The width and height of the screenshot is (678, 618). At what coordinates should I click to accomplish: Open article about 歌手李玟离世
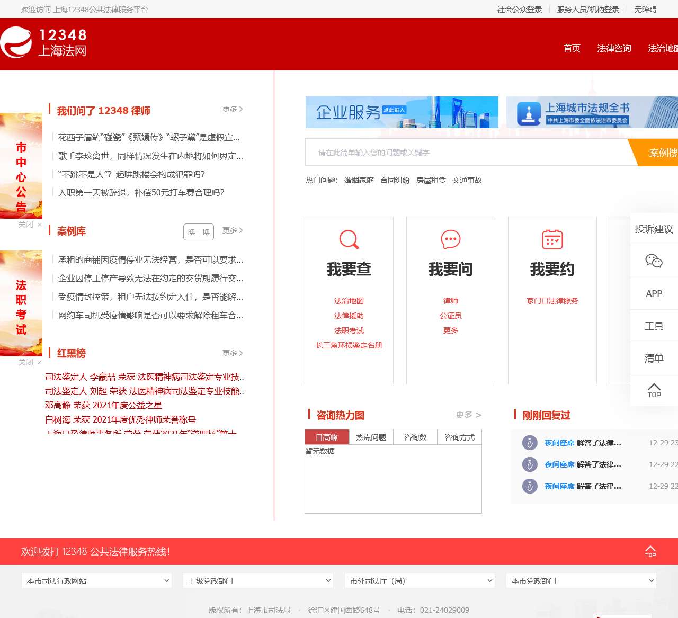click(x=150, y=156)
